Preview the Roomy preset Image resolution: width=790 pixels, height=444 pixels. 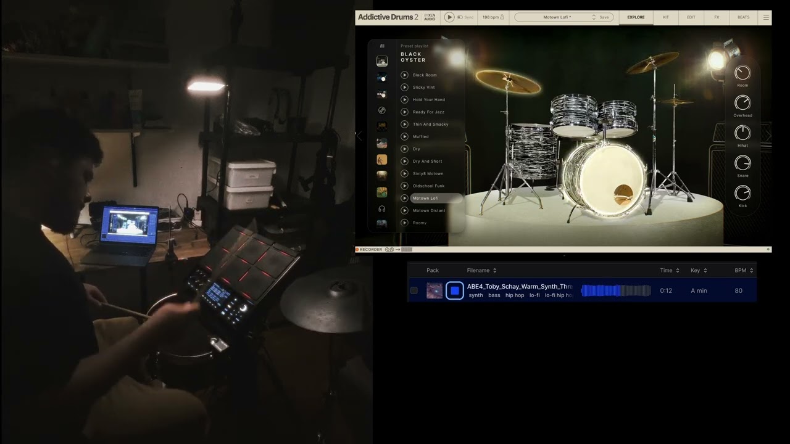click(404, 223)
